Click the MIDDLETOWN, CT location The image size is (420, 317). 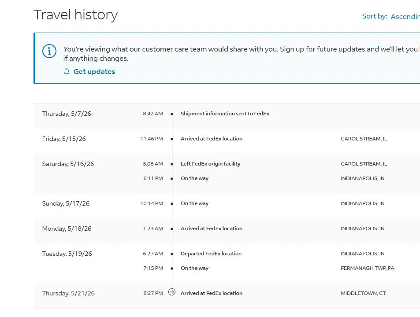[363, 294]
